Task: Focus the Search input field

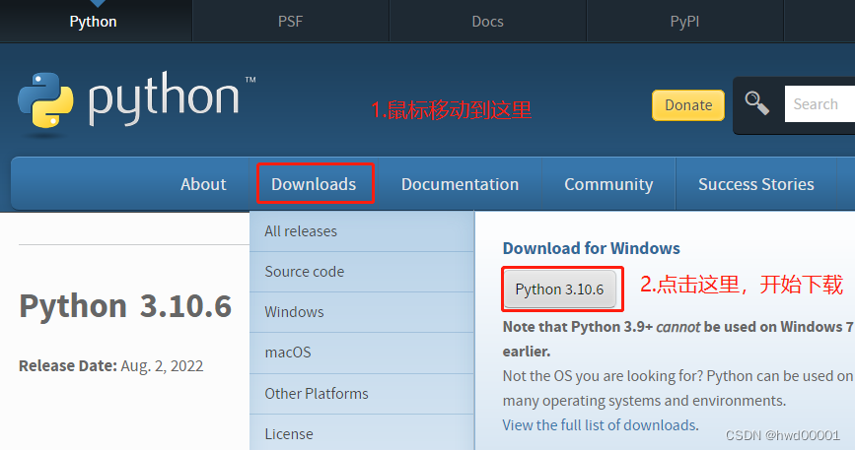Action: 819,104
